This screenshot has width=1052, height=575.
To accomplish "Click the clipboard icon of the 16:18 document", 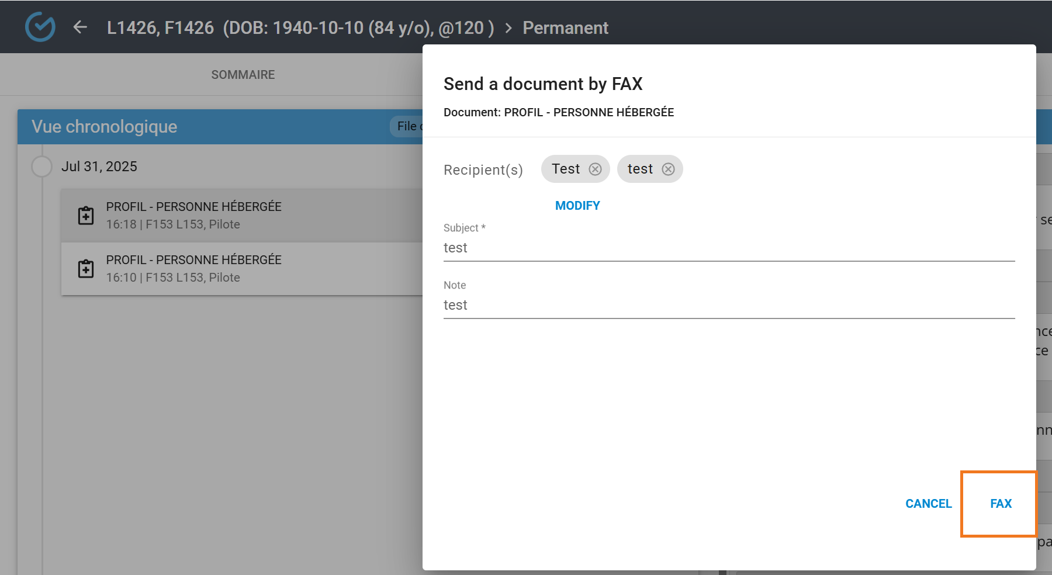I will pos(86,216).
